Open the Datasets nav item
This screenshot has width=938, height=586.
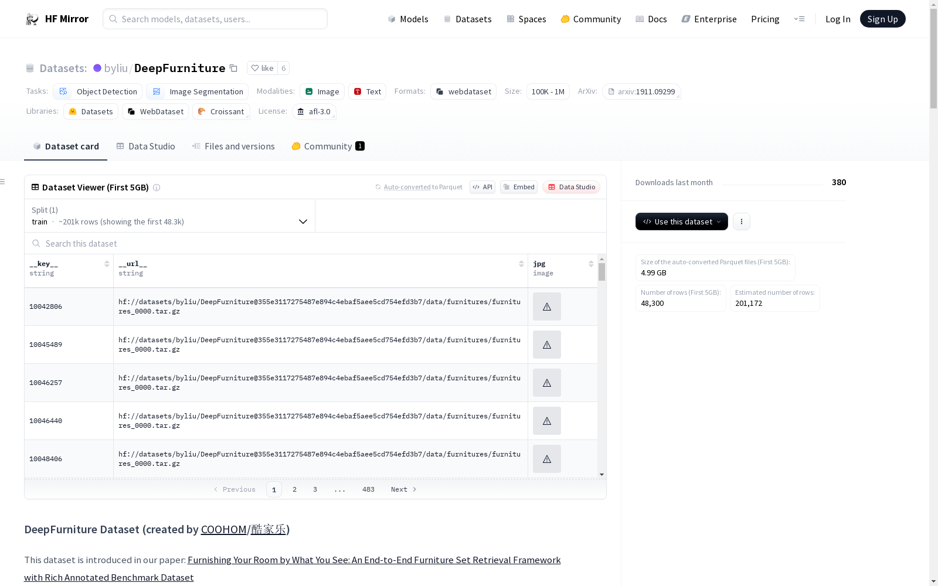pyautogui.click(x=467, y=19)
